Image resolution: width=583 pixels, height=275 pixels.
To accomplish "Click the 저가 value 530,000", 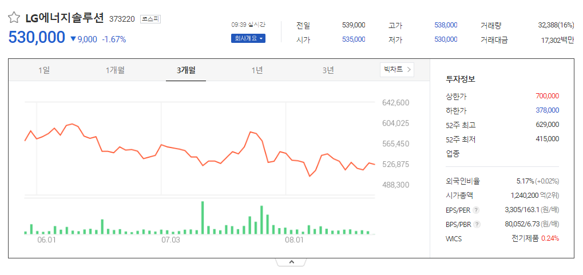I will pyautogui.click(x=446, y=39).
